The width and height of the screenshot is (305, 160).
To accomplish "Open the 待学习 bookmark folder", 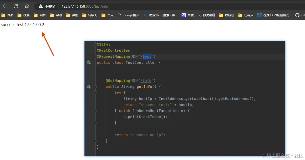I will [x=90, y=15].
